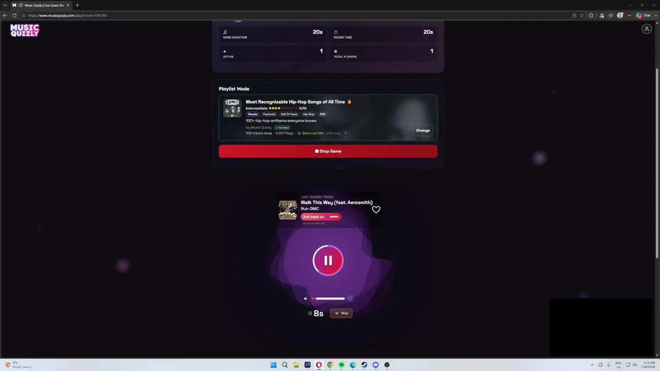Image resolution: width=660 pixels, height=371 pixels.
Task: Open the weather widget on taskbar
Action: [x=18, y=365]
